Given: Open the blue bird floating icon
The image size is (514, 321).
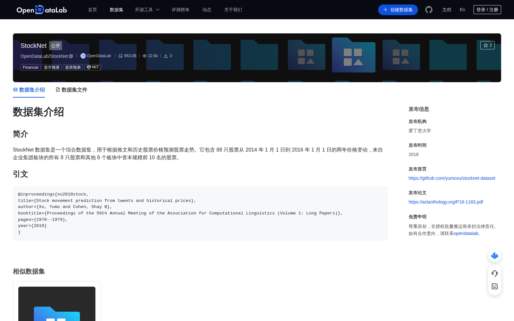Looking at the screenshot, I should [495, 256].
